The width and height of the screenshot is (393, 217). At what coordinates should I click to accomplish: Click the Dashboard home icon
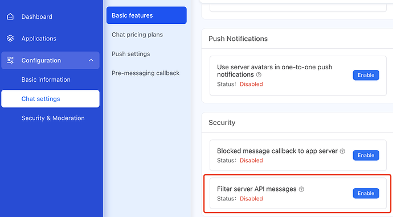[10, 16]
